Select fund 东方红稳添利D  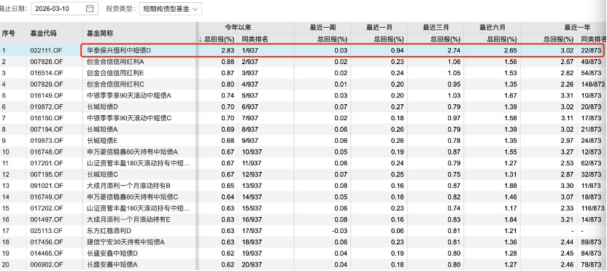pos(109,230)
